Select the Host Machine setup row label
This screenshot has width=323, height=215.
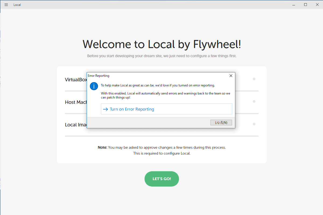76,102
